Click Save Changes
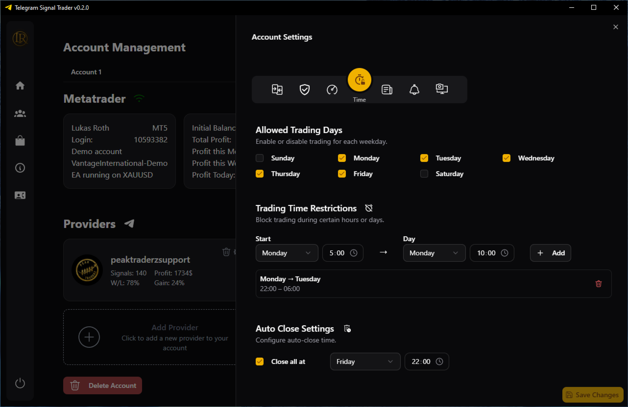628x407 pixels. (593, 395)
